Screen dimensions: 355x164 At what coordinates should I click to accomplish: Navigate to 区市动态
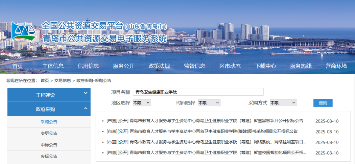(x=230, y=66)
